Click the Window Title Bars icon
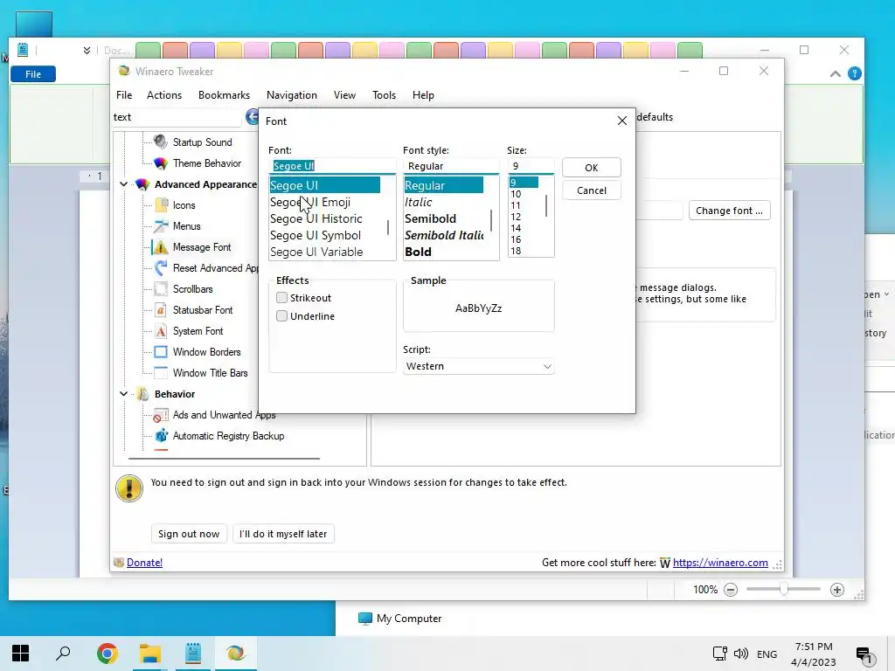Image resolution: width=895 pixels, height=671 pixels. click(161, 372)
